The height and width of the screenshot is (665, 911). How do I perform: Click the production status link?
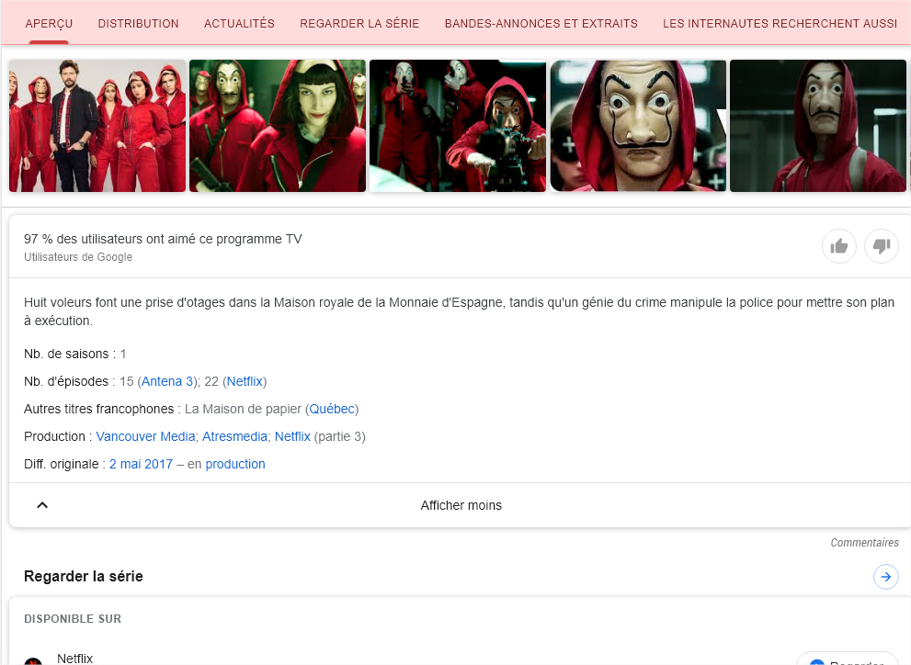pos(235,464)
